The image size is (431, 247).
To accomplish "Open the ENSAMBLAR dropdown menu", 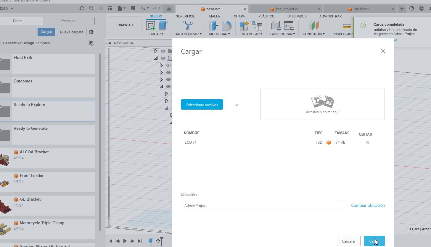I will 251,34.
